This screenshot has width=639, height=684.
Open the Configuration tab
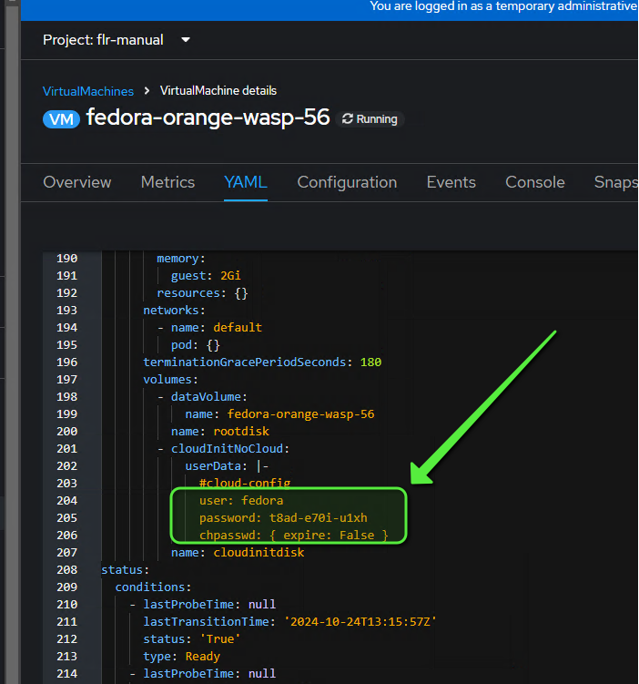[x=347, y=182]
